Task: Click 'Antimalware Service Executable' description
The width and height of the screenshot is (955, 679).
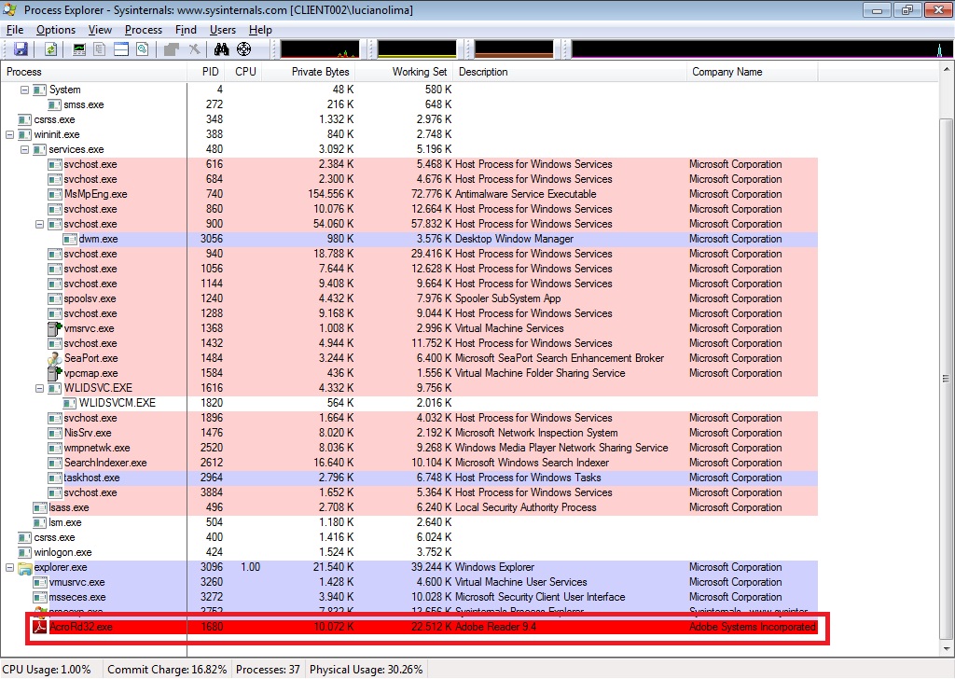Action: point(526,194)
